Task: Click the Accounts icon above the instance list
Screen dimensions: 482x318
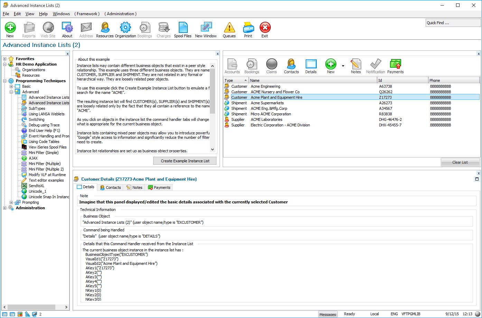Action: click(232, 64)
